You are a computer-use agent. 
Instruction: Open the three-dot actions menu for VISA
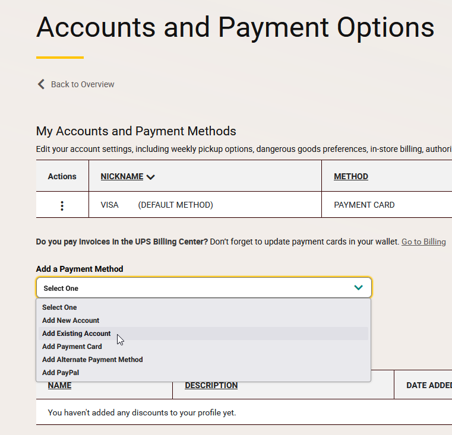pyautogui.click(x=62, y=205)
